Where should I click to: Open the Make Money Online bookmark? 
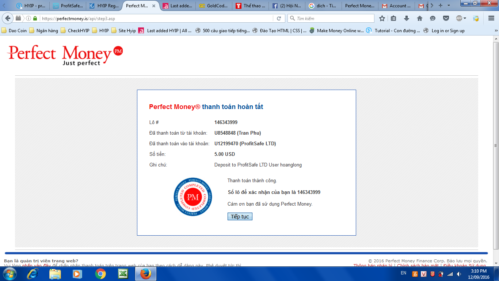point(336,31)
